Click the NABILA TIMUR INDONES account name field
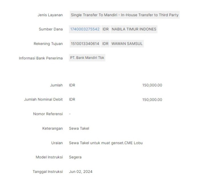The image size is (205, 178). [x=134, y=29]
